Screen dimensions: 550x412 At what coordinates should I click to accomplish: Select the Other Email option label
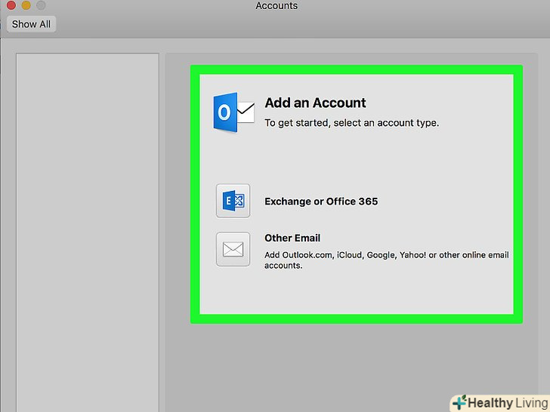(292, 238)
